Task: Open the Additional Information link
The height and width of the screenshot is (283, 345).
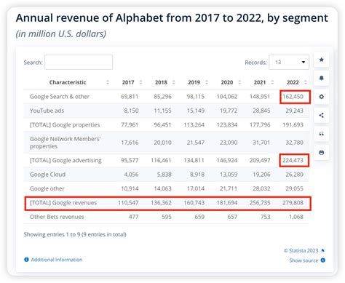Action: (x=57, y=260)
